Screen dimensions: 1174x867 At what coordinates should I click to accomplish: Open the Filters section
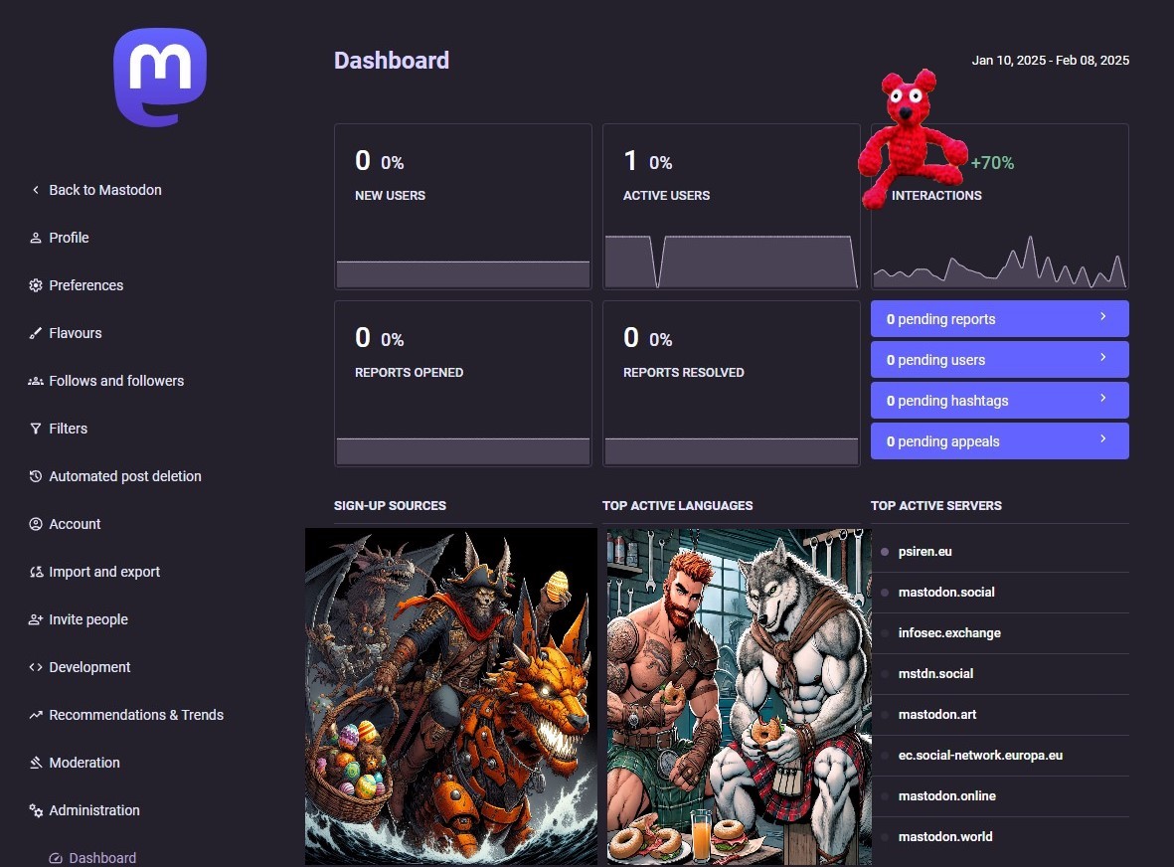(x=69, y=429)
